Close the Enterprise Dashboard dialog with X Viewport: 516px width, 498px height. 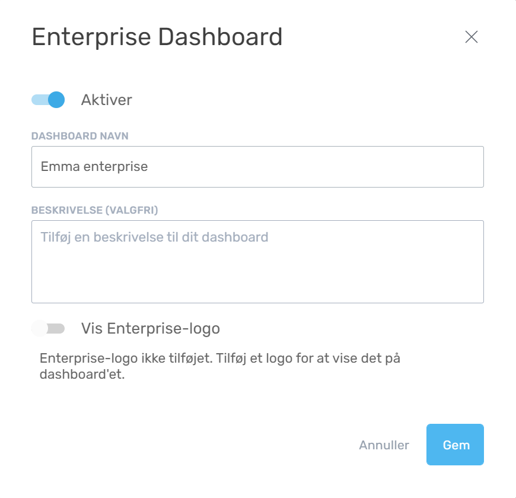(471, 37)
